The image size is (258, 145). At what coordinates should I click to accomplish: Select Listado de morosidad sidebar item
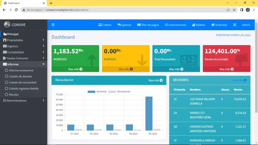click(22, 83)
